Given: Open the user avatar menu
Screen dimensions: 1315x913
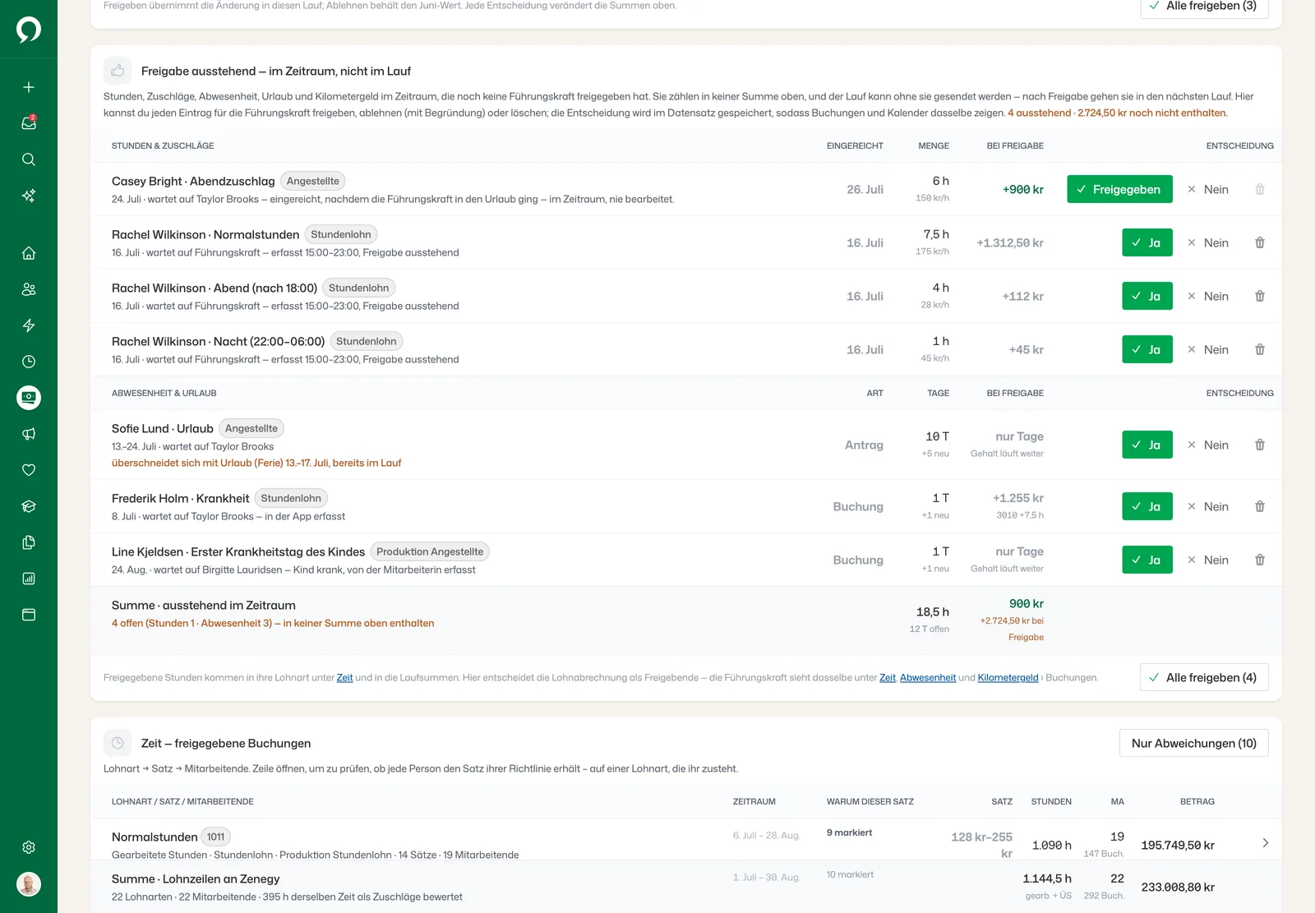Looking at the screenshot, I should coord(29,884).
